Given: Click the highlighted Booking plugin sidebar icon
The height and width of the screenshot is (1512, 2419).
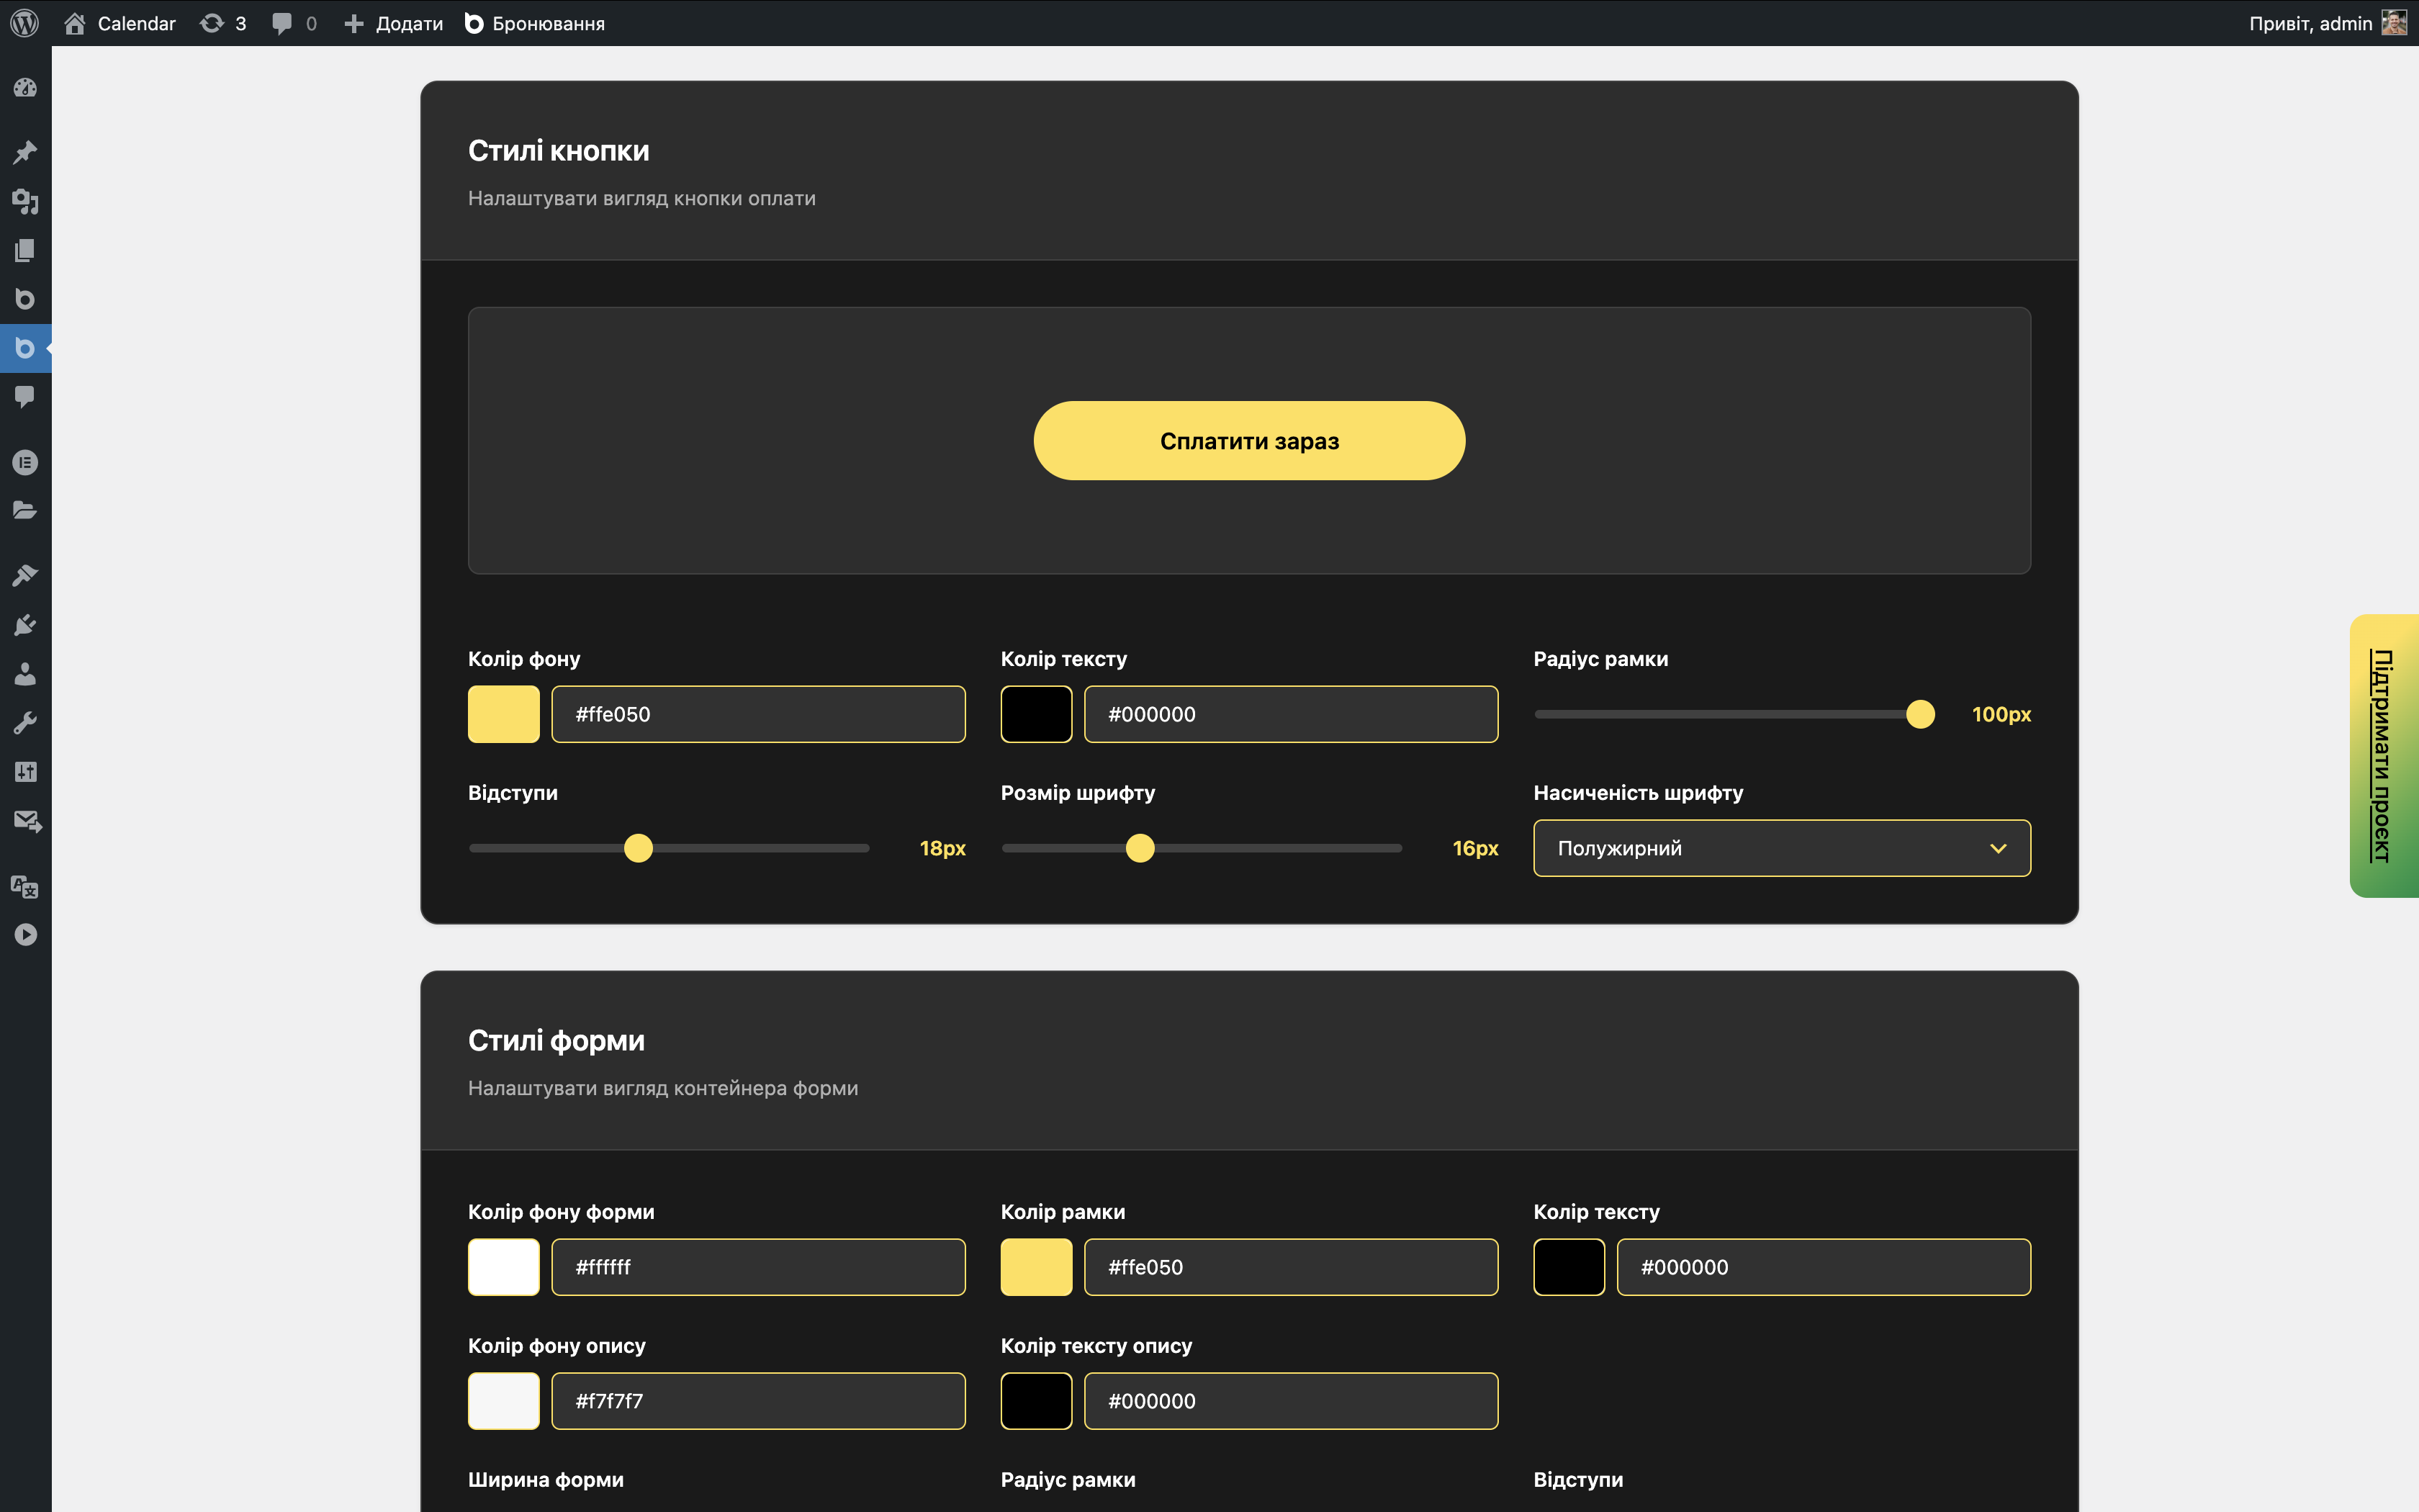Looking at the screenshot, I should 25,348.
